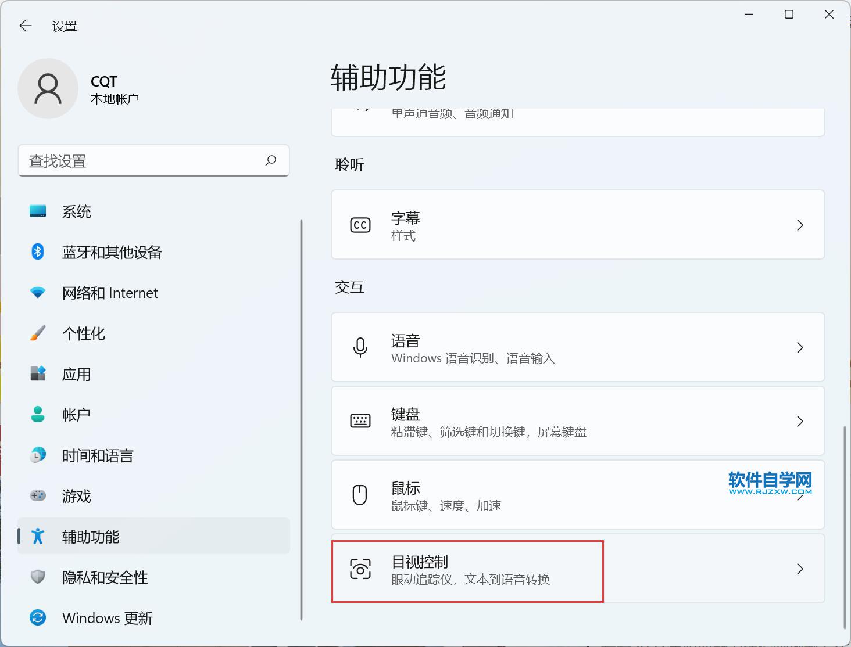Select 个性化 in the sidebar
851x647 pixels.
click(x=84, y=334)
